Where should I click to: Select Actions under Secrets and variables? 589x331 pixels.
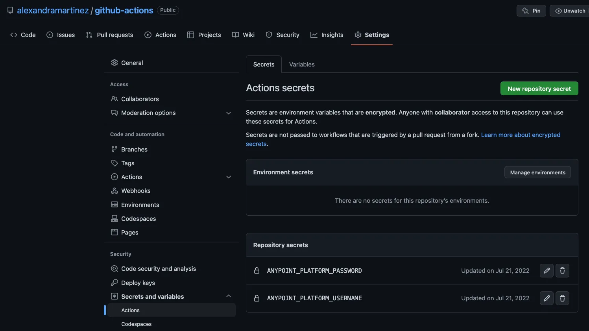172,310
